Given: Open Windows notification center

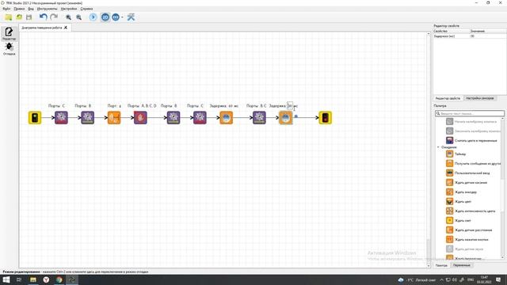Looking at the screenshot, I should click(x=498, y=279).
